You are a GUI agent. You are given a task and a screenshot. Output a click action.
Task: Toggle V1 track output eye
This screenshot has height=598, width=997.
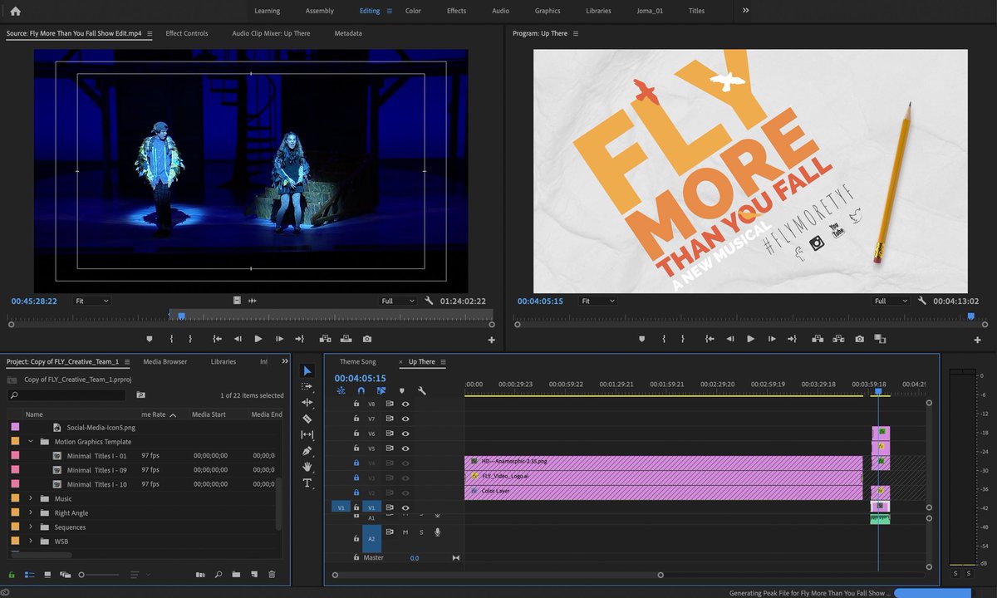405,507
